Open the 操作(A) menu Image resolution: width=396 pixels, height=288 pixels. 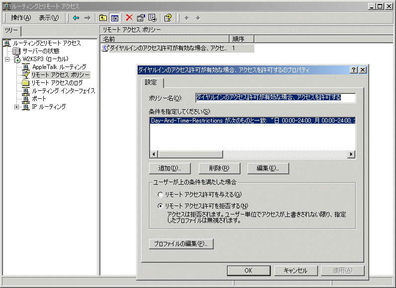tap(21, 18)
